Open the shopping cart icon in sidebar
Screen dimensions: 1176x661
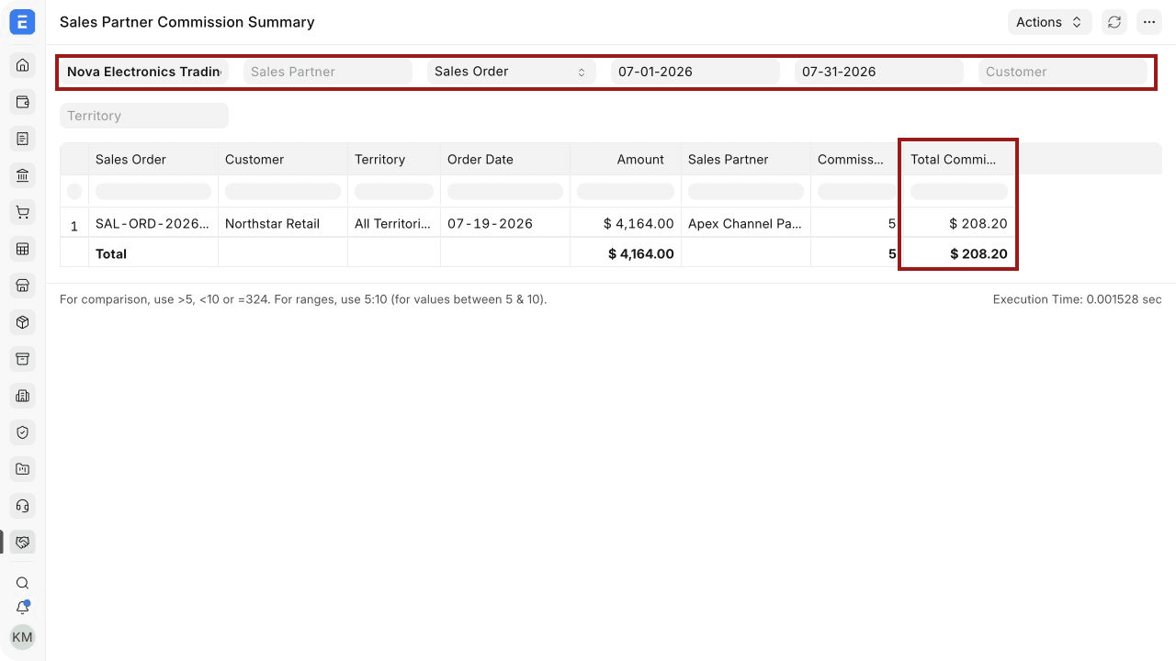pyautogui.click(x=23, y=212)
